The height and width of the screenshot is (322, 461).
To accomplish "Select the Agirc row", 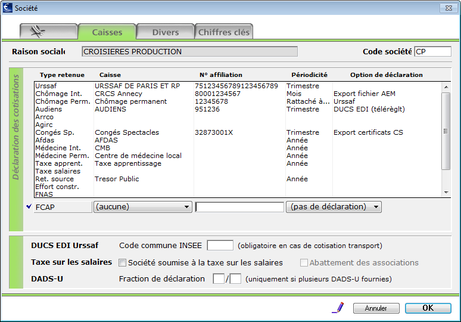I will coord(238,125).
